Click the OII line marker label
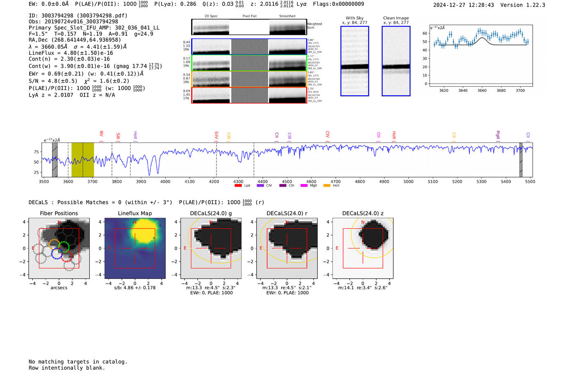 tap(378, 136)
